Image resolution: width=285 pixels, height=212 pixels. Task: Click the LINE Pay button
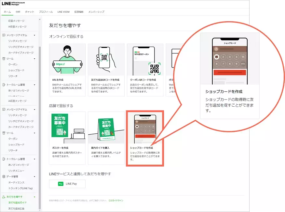67,184
